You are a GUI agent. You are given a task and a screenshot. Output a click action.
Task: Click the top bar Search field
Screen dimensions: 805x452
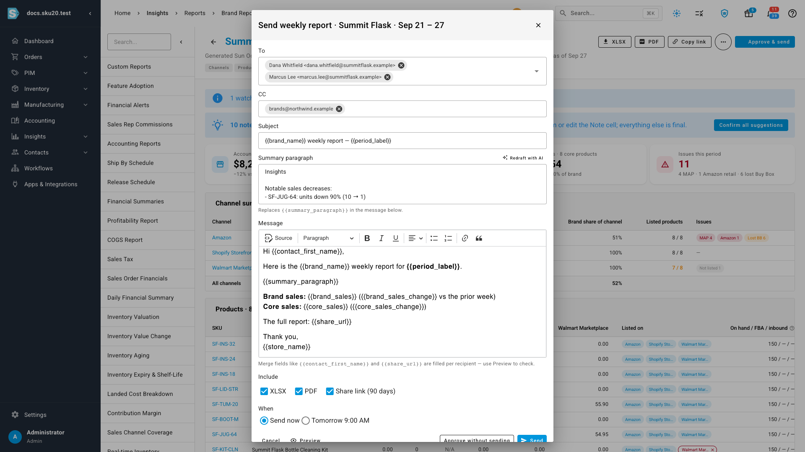[609, 13]
